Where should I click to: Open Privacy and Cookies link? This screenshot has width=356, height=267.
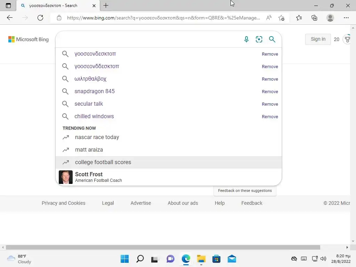[63, 203]
